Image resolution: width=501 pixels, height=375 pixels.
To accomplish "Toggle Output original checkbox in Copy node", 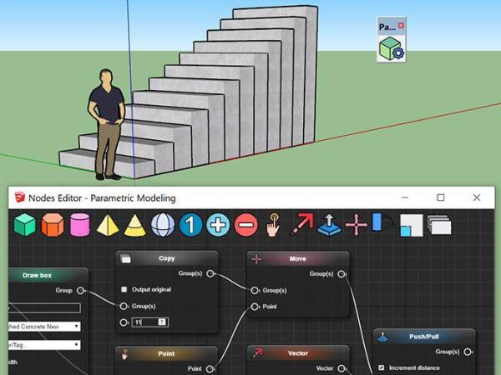I will [x=124, y=289].
